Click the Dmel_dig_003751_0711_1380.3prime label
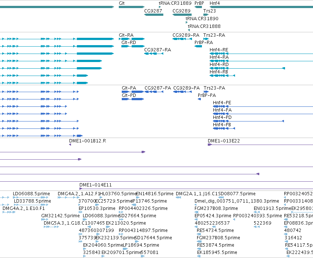313x258 pixels. pyautogui.click(x=237, y=201)
